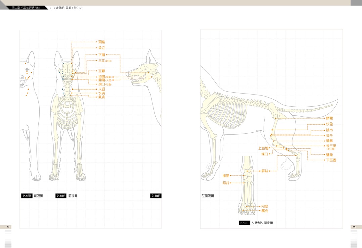
Task: Click the side-view dog skull illustration
Action: click(141, 74)
